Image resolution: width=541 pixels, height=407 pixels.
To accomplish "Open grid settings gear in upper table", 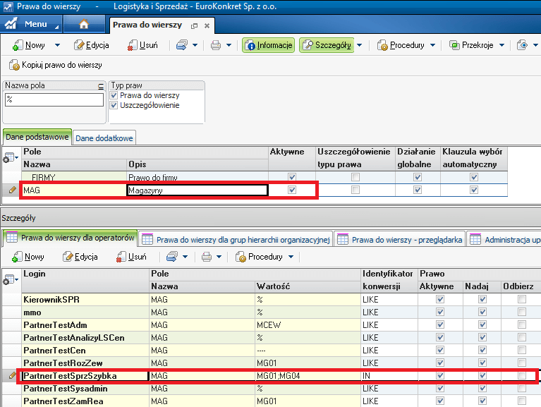I will click(11, 159).
